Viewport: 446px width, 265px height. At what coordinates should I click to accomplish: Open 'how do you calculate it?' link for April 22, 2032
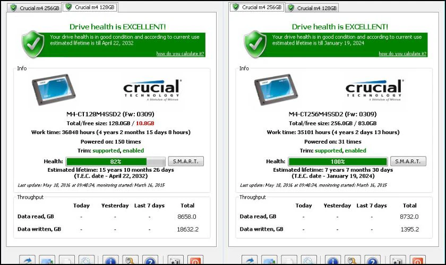click(180, 54)
